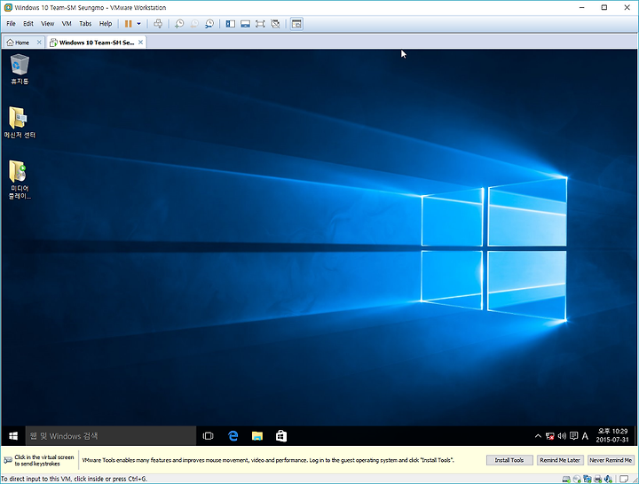Image resolution: width=639 pixels, height=484 pixels.
Task: Open the Action Center notifications icon
Action: (574, 436)
